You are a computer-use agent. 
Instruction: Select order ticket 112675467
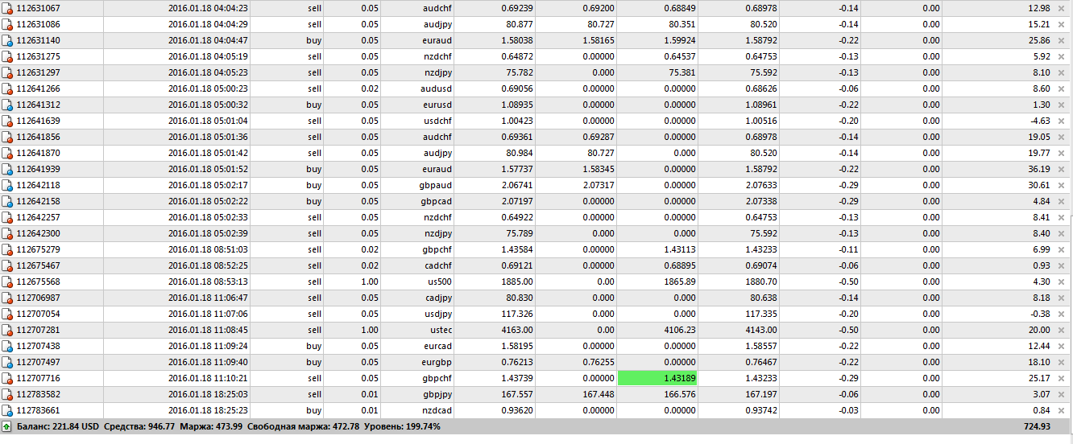(x=38, y=265)
